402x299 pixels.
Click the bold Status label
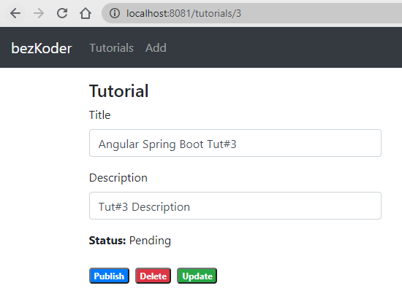[x=107, y=241]
